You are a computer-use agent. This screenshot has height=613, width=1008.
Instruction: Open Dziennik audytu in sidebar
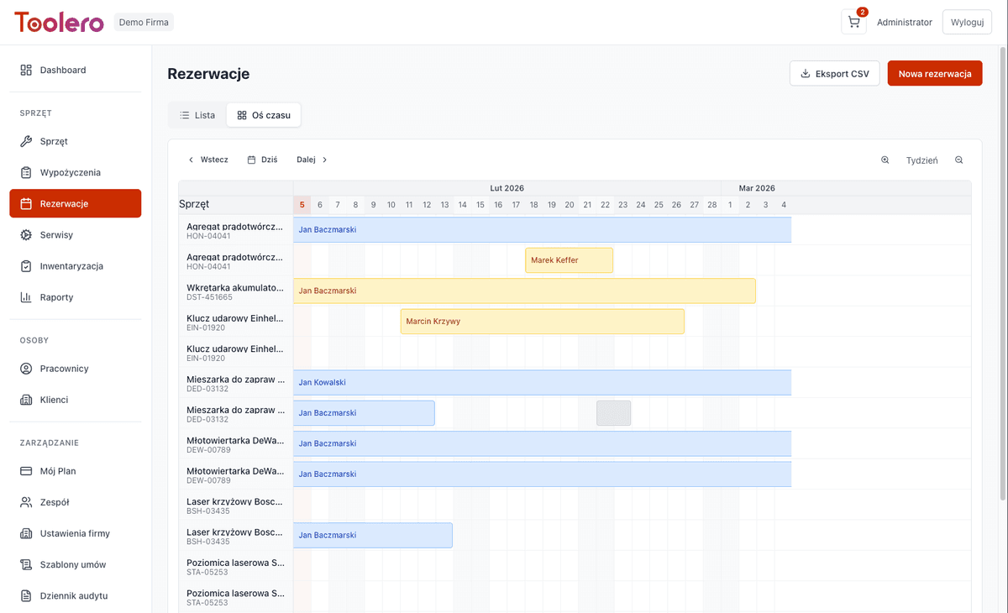click(73, 595)
